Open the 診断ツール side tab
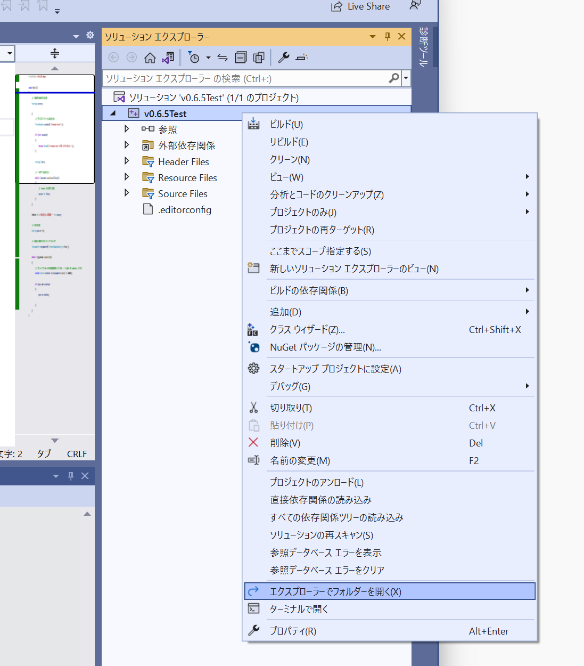Viewport: 584px width, 666px height. click(x=424, y=47)
